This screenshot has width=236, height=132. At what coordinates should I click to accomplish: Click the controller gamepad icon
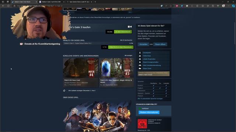[x=140, y=65]
